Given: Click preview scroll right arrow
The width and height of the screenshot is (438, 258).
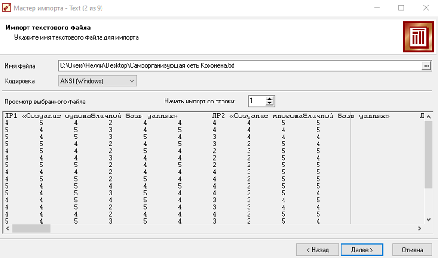Looking at the screenshot, I should pos(419,229).
